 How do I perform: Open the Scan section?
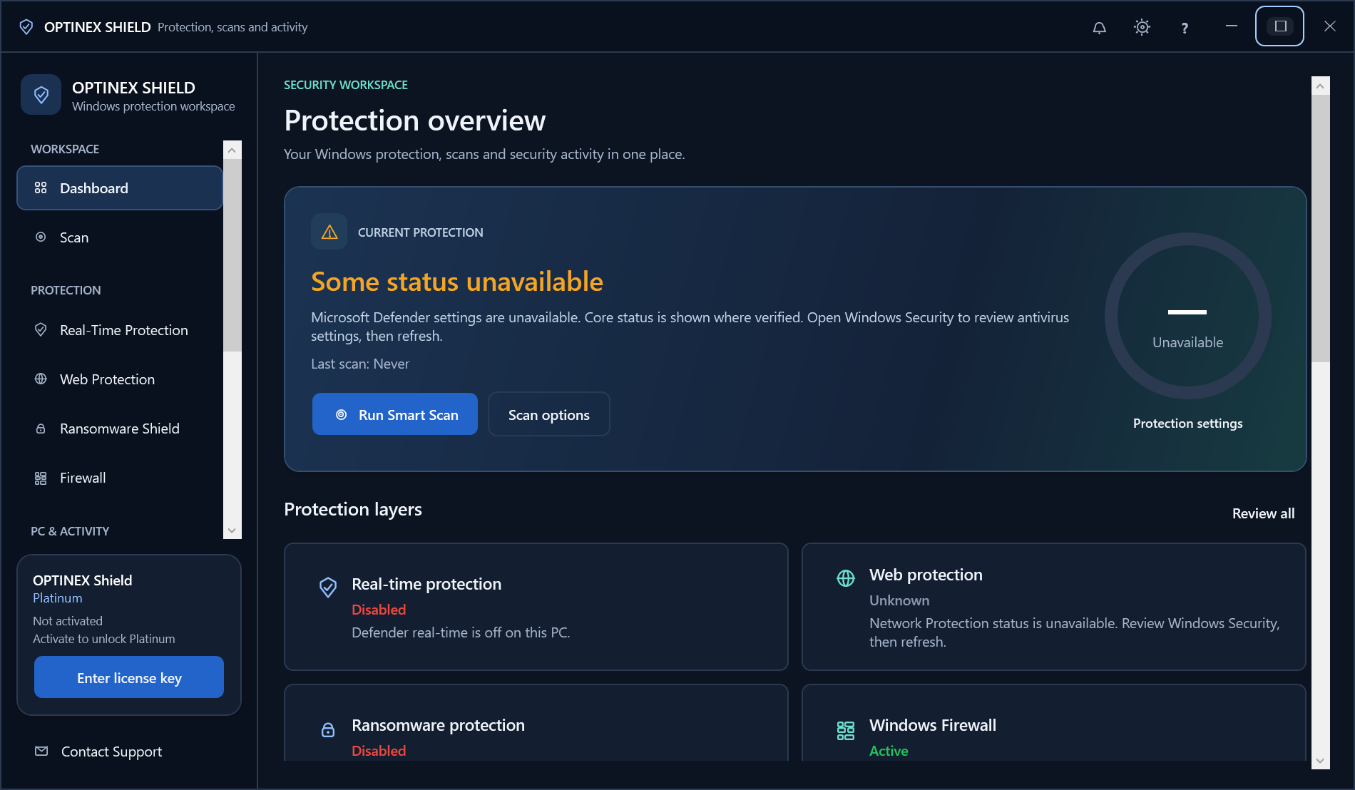[x=120, y=237]
